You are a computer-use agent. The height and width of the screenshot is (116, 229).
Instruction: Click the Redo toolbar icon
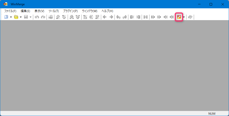[43, 17]
